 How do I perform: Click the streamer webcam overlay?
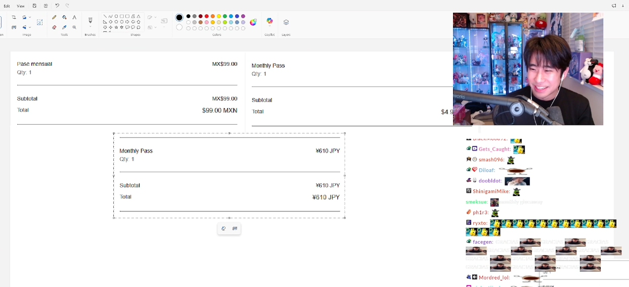point(528,69)
